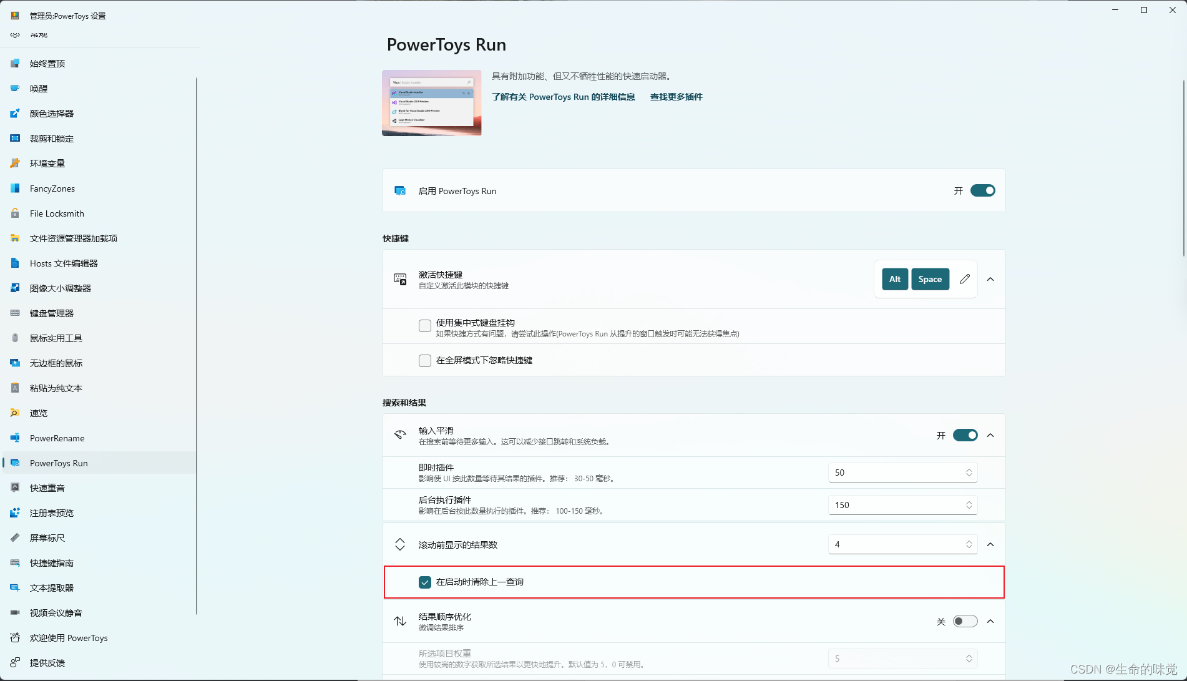This screenshot has width=1187, height=681.
Task: Enable the 结果顺序优化 toggle
Action: [x=965, y=621]
